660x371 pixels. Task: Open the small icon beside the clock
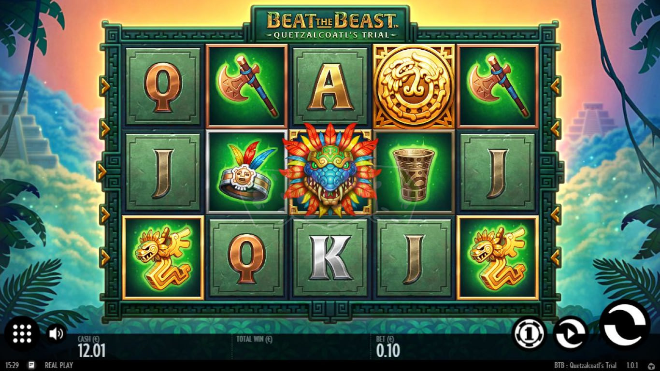(31, 365)
